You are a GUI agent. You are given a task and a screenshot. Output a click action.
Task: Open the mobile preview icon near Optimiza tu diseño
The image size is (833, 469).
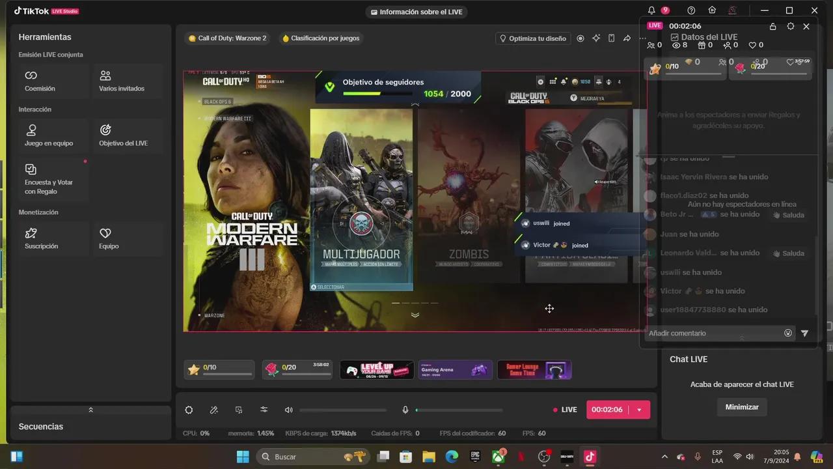pos(611,38)
